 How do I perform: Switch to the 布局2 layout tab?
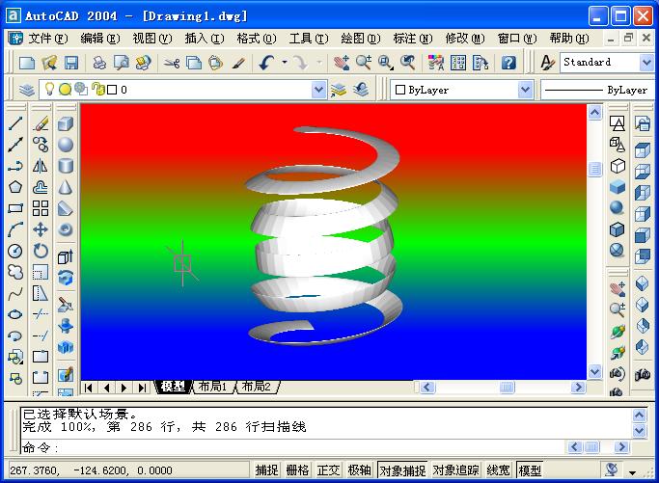pyautogui.click(x=257, y=387)
